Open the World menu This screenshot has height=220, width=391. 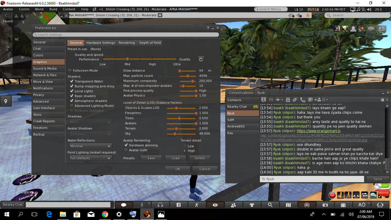[39, 9]
